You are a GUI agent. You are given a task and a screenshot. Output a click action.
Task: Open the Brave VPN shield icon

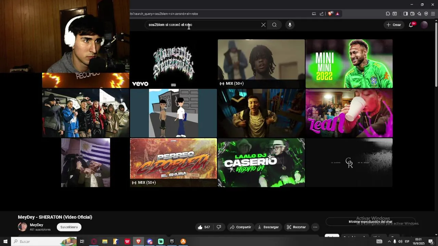point(426,14)
